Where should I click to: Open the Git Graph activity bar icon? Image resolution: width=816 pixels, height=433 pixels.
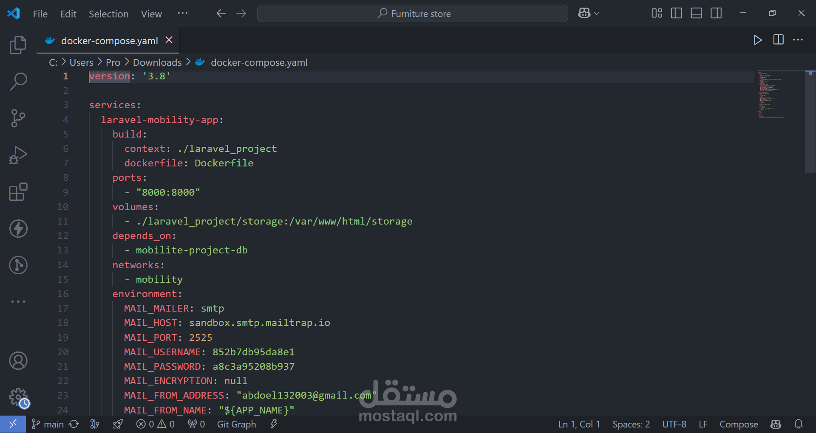click(x=18, y=265)
